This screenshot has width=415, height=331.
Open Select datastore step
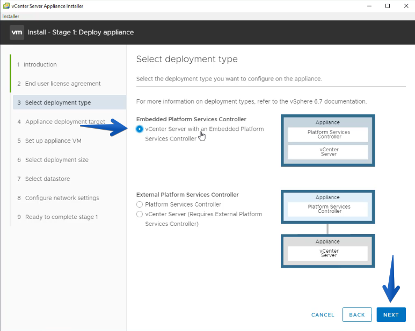pyautogui.click(x=43, y=179)
